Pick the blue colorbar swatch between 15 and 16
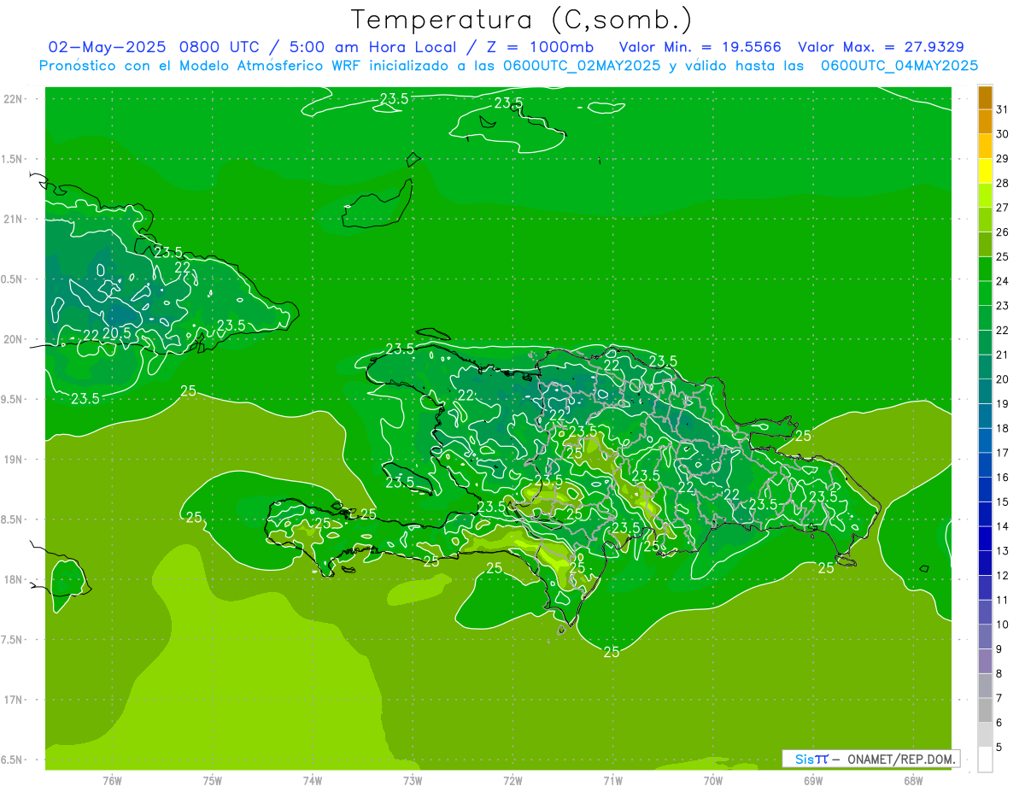1025x792 pixels. [x=985, y=490]
